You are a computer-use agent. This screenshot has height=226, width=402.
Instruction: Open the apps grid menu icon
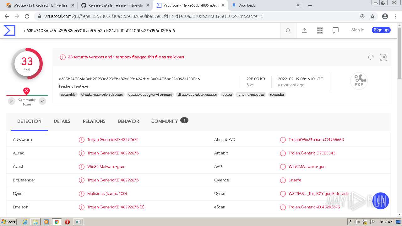pos(320,30)
